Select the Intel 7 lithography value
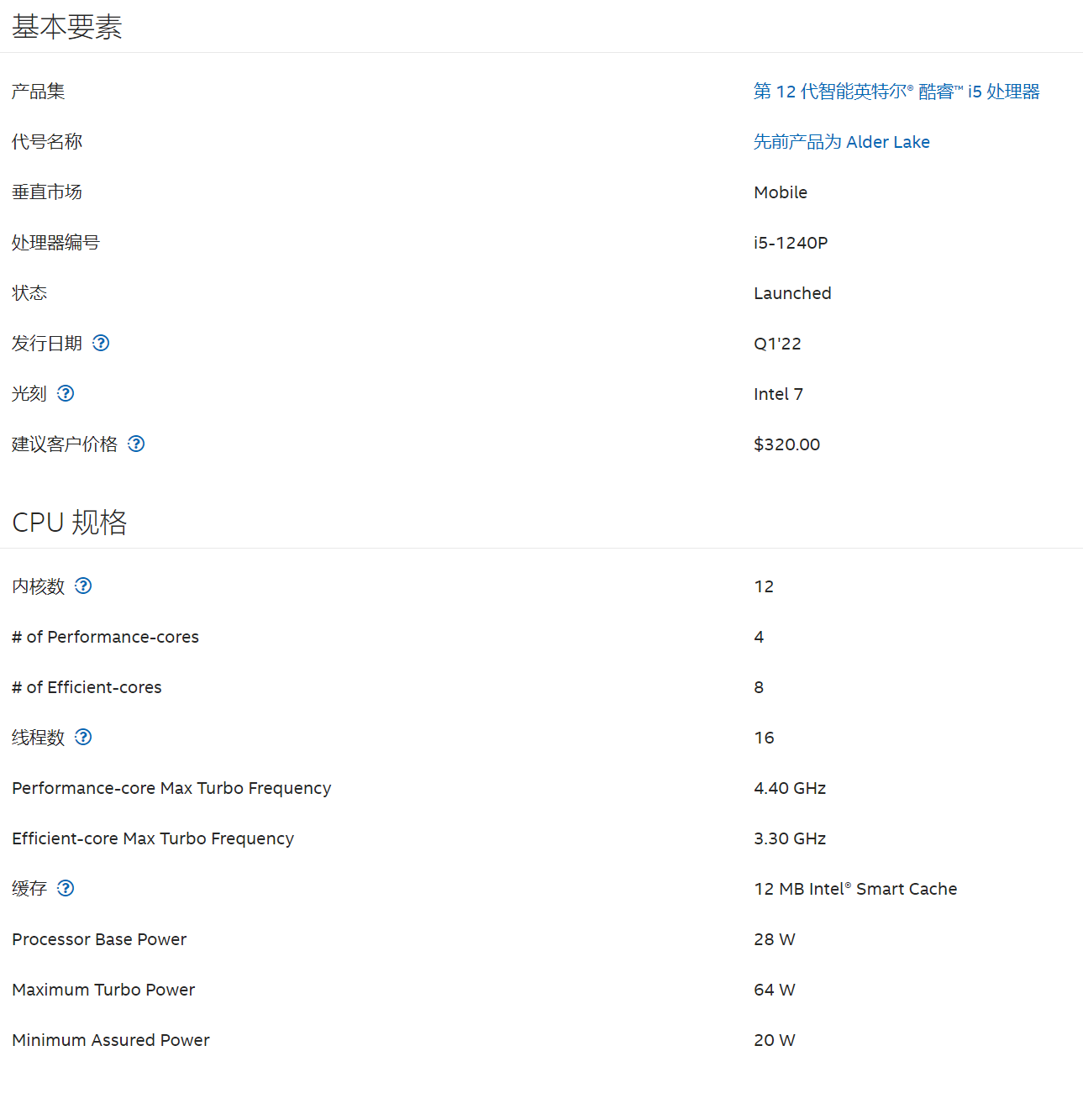 pyautogui.click(x=778, y=394)
